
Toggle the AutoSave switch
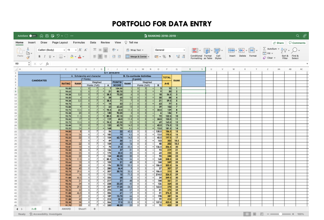pyautogui.click(x=33, y=36)
